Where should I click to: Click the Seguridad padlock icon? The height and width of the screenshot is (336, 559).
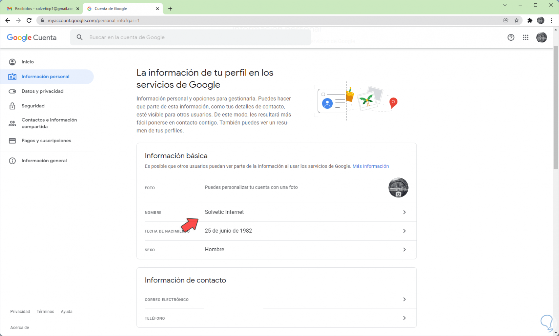click(12, 106)
